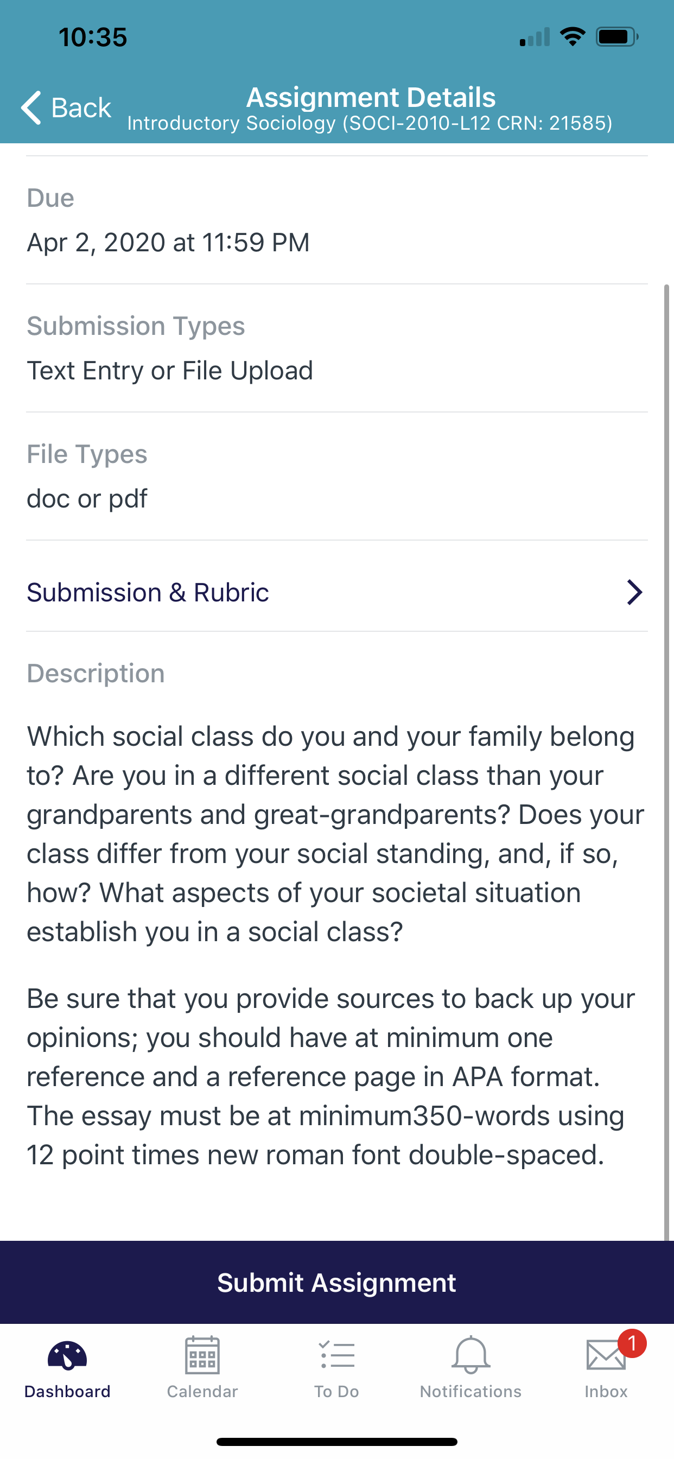
Task: Switch to the Notifications tab label
Action: pos(470,1392)
